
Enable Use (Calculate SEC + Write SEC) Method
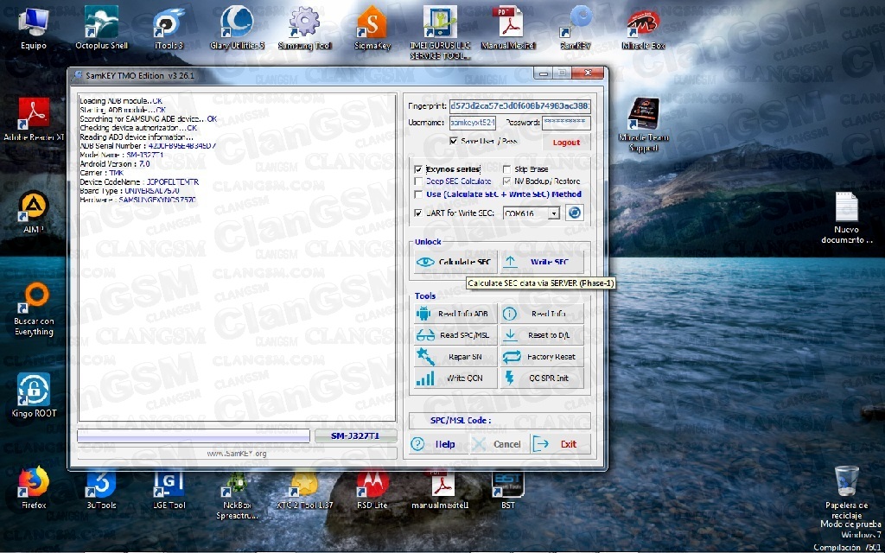418,194
